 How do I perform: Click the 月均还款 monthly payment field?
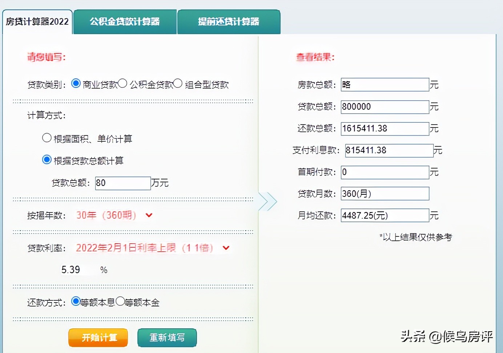tap(384, 215)
